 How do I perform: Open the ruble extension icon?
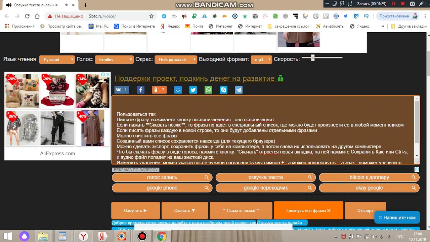click(x=194, y=16)
